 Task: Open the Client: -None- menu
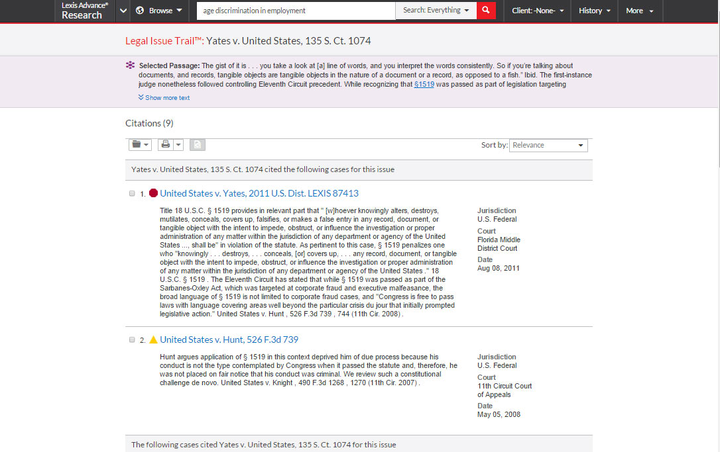pyautogui.click(x=538, y=11)
